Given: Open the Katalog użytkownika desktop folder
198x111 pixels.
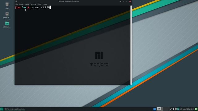Looking at the screenshot, I should point(7,24).
